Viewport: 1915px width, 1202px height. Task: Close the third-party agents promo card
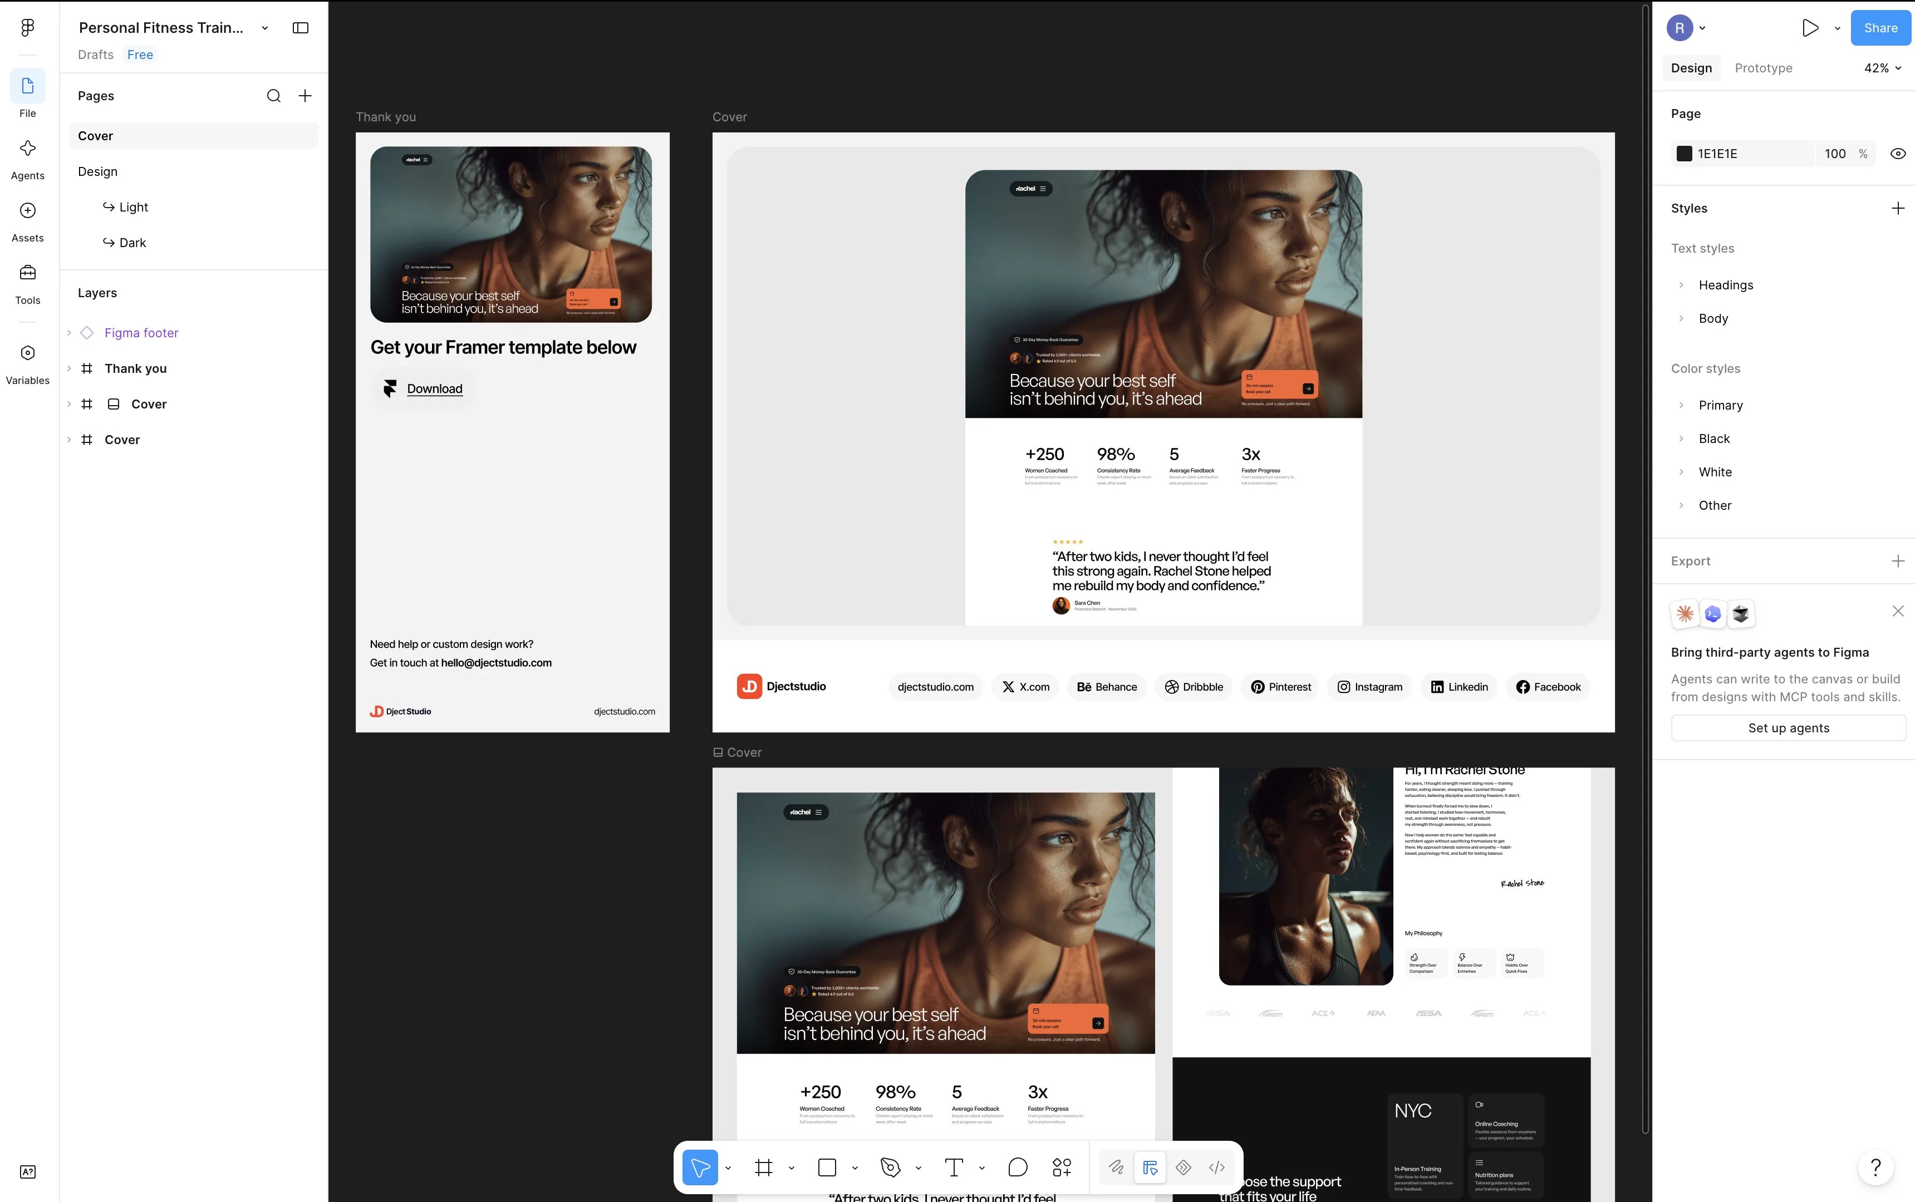pos(1898,610)
